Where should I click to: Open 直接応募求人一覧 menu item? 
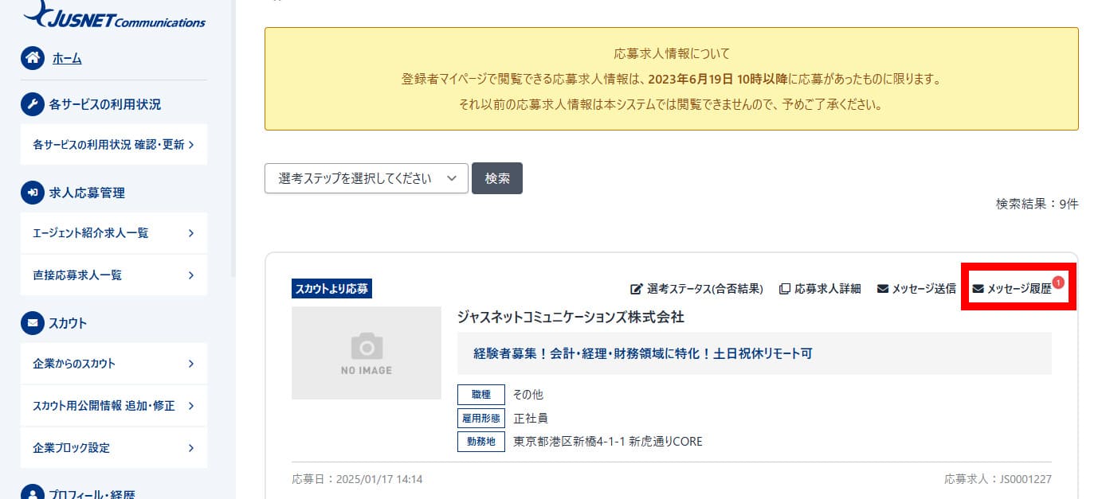click(114, 275)
